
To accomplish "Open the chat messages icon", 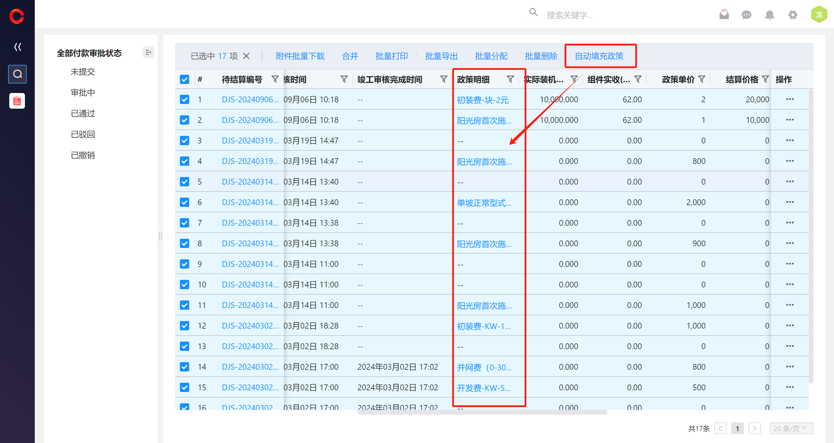I will click(x=746, y=15).
